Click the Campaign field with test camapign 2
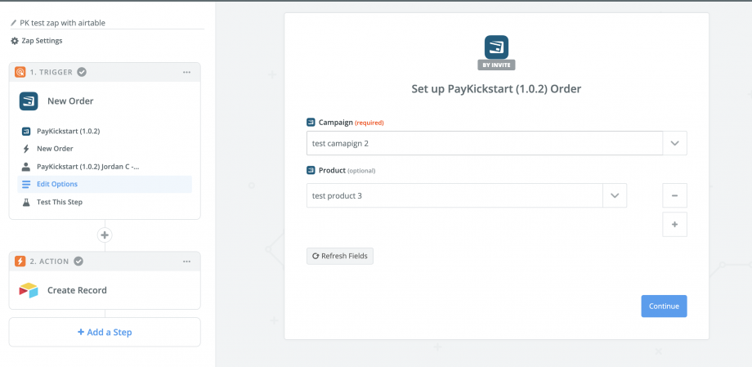This screenshot has height=367, width=752. (x=485, y=143)
